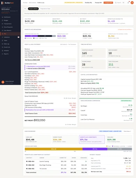
Task: Click the user avatar in top bar
Action: (x=132, y=2)
